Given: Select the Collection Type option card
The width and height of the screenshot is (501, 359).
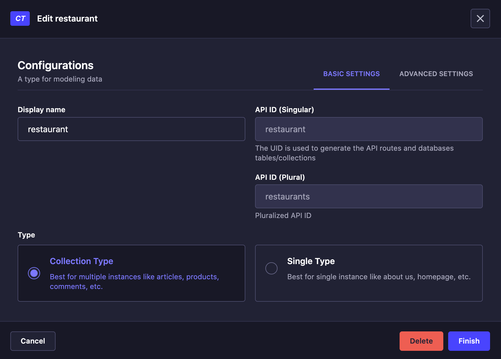Looking at the screenshot, I should point(131,273).
